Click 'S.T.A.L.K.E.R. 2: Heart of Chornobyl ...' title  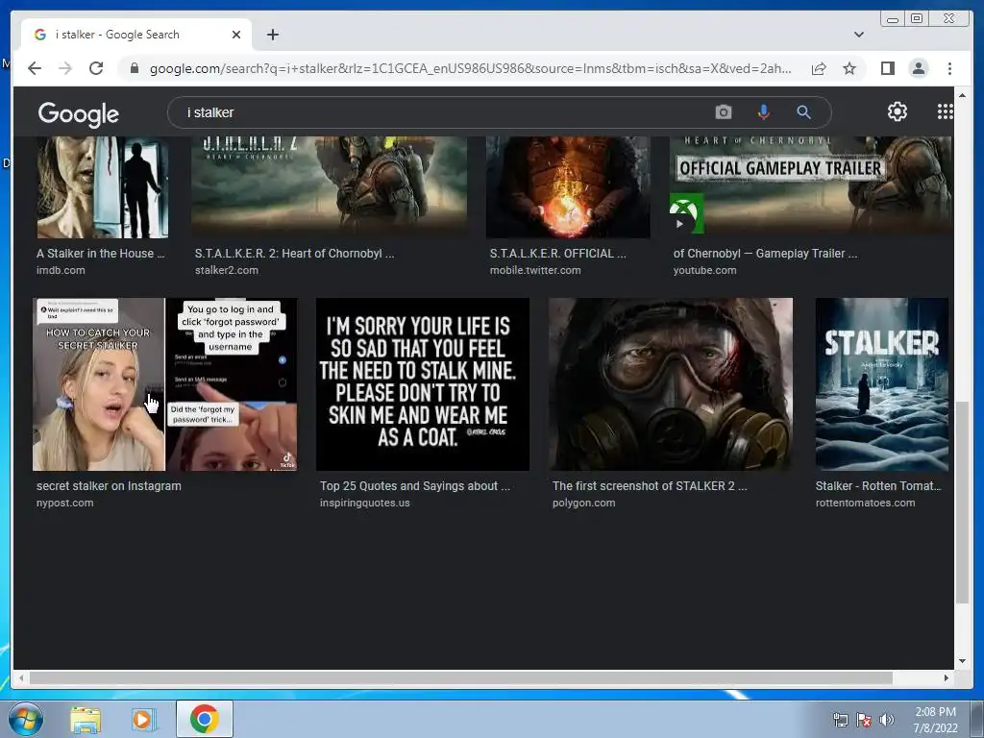tap(294, 254)
